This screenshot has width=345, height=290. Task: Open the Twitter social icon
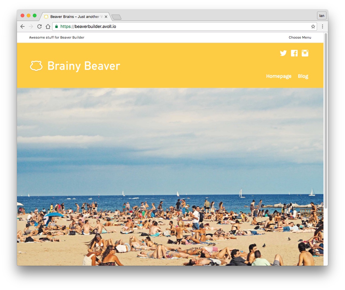coord(283,53)
